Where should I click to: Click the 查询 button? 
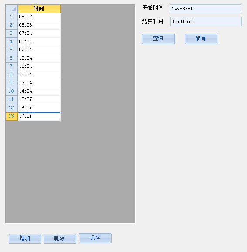pyautogui.click(x=158, y=39)
